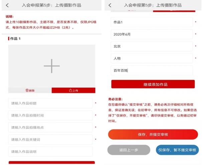Click the 务必注意: warning heading
Screen dimensions: 202x165
pos(116,99)
